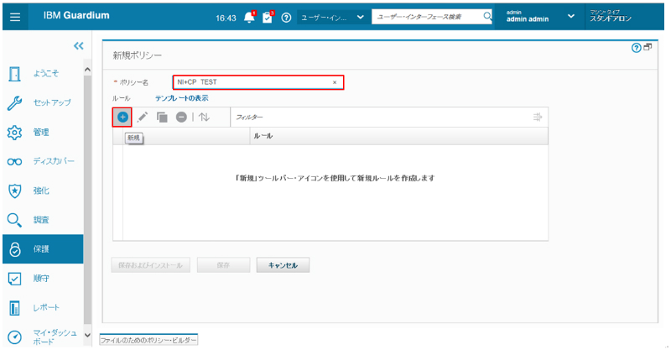Click the blue add new rule icon
Viewport: 671px width, 355px height.
coord(122,117)
